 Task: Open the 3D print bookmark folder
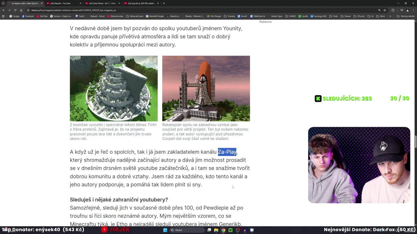[x=359, y=16]
